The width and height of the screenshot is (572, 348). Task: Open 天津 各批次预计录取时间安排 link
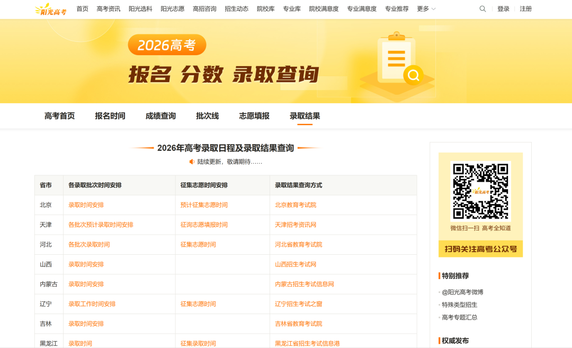(101, 225)
